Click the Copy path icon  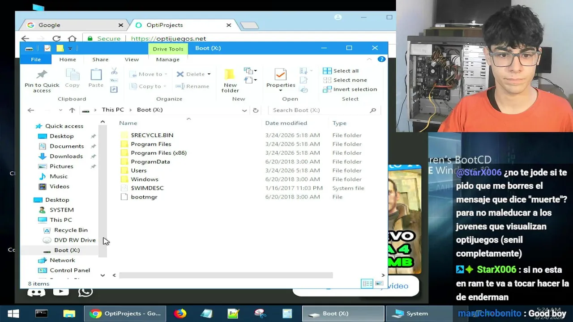pyautogui.click(x=114, y=80)
